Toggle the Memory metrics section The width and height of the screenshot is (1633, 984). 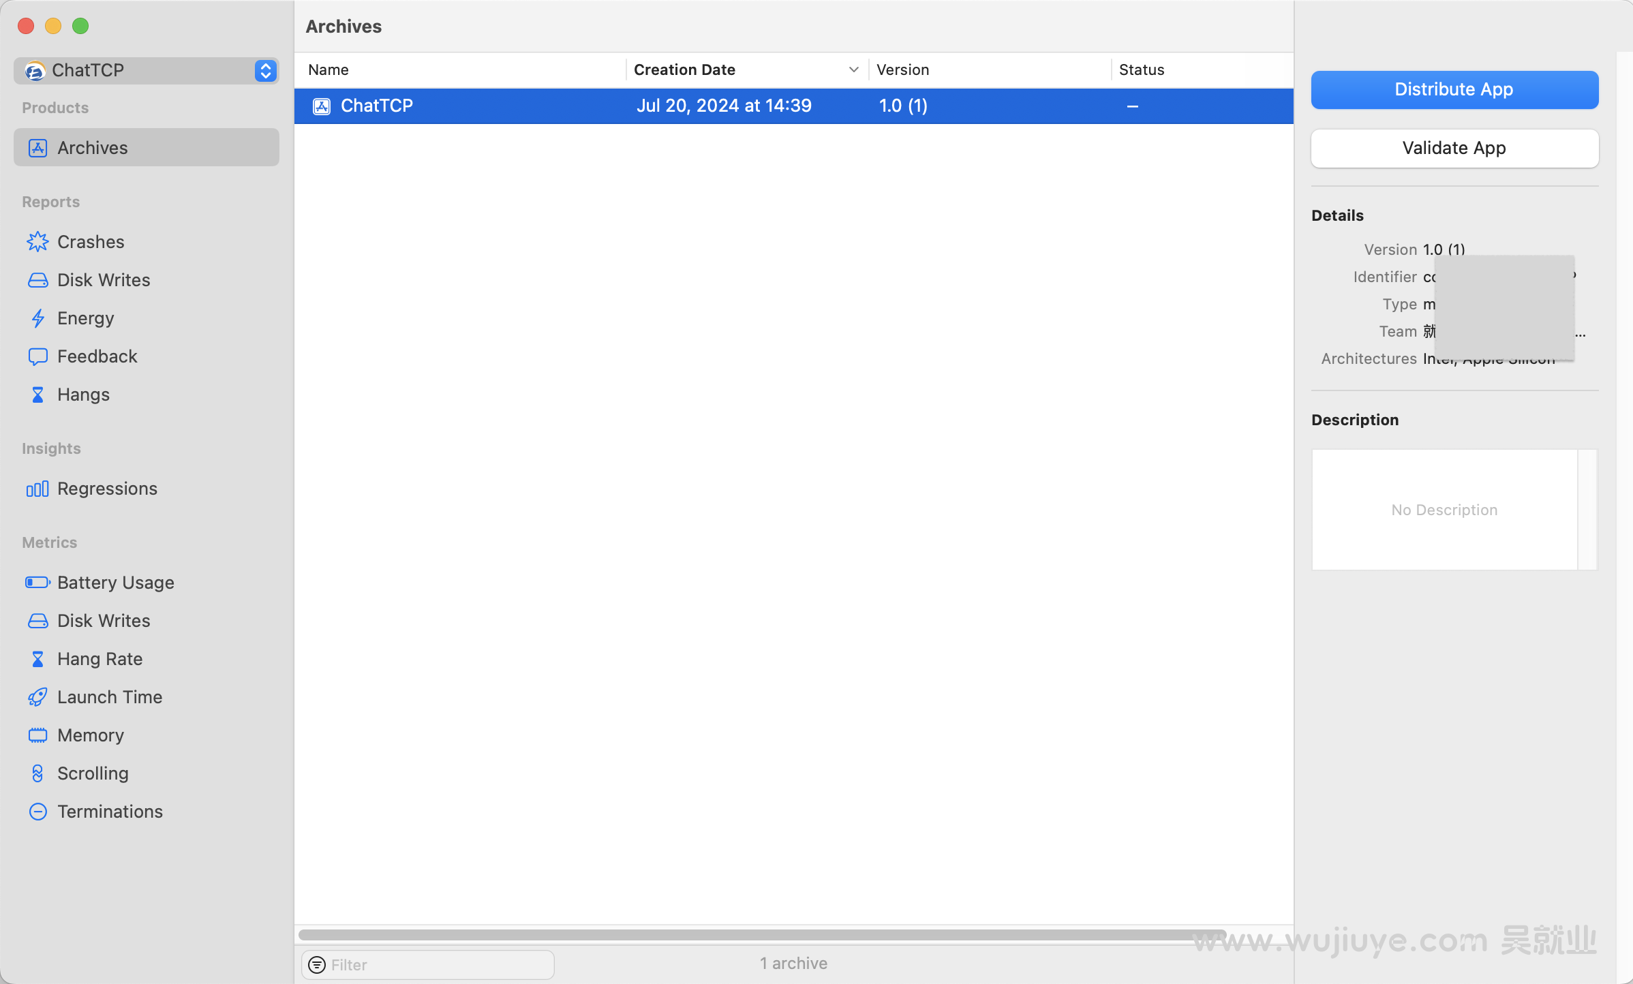coord(91,735)
